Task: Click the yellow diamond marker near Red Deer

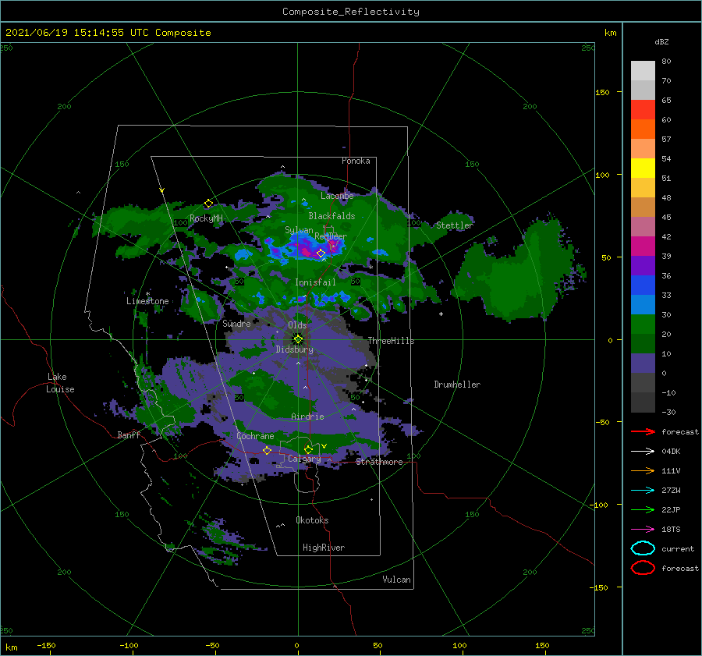Action: [321, 254]
